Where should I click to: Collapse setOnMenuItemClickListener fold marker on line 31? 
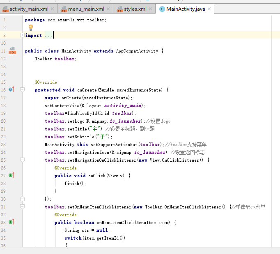point(22,206)
